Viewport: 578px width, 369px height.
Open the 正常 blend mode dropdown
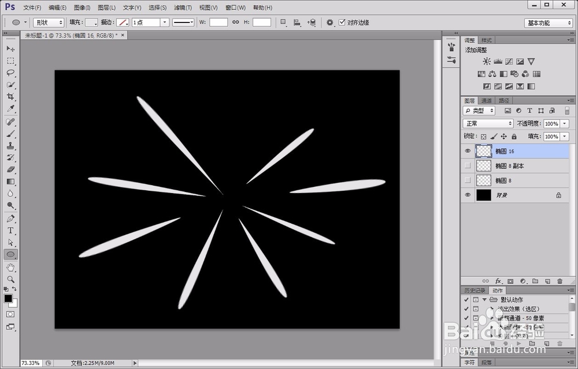coord(488,123)
